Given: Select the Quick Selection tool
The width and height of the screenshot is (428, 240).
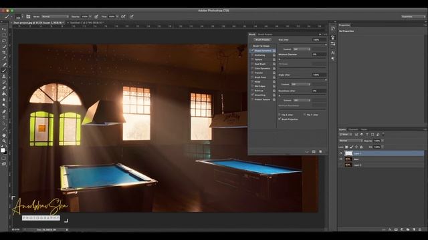Looking at the screenshot, I should [4, 47].
